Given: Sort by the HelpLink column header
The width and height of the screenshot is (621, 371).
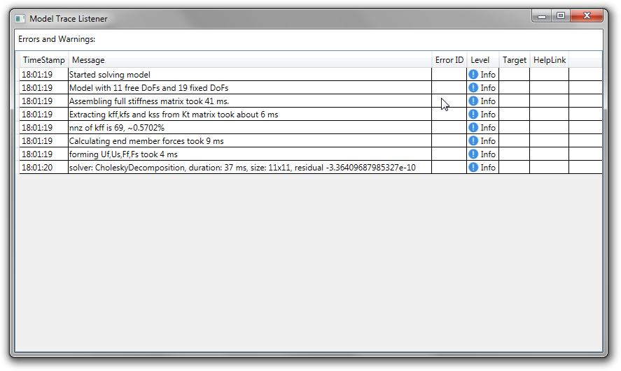Looking at the screenshot, I should tap(550, 60).
